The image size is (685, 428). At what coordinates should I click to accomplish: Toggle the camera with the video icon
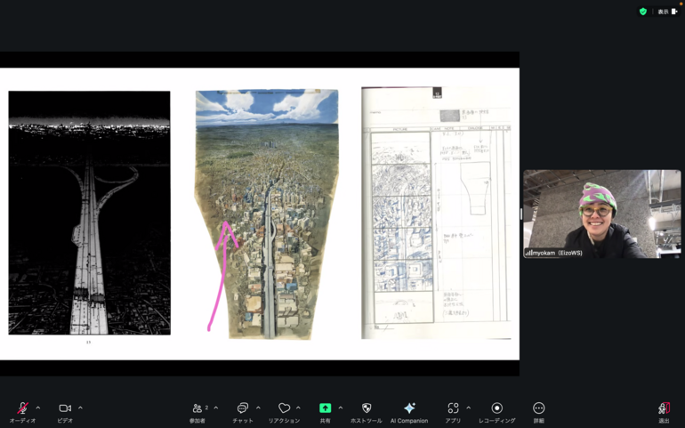point(65,408)
